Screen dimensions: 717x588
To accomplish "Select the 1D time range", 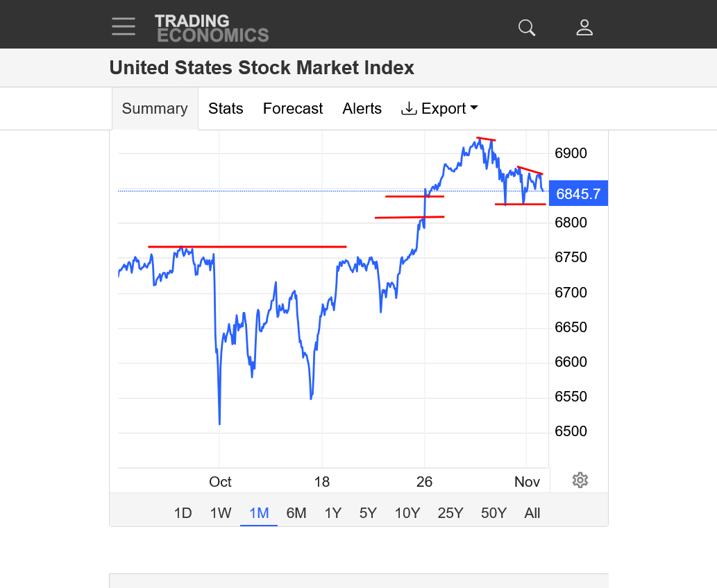I will point(183,513).
